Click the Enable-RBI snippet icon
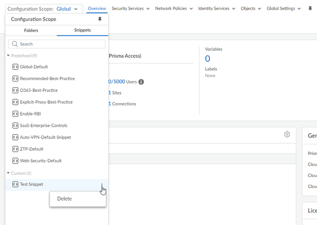The width and height of the screenshot is (317, 225). point(15,114)
